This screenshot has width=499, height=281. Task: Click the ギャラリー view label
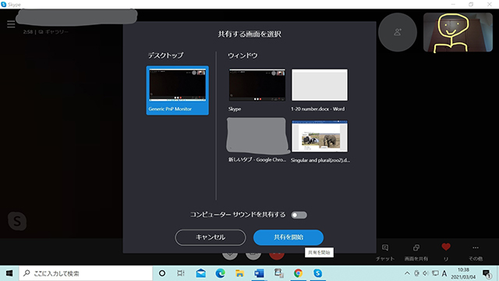(x=56, y=32)
